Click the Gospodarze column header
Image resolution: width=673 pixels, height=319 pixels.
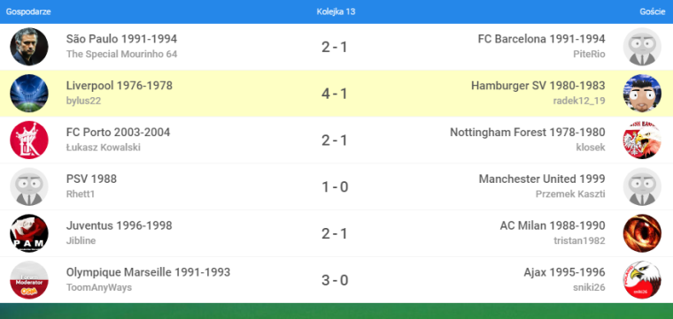pyautogui.click(x=28, y=11)
